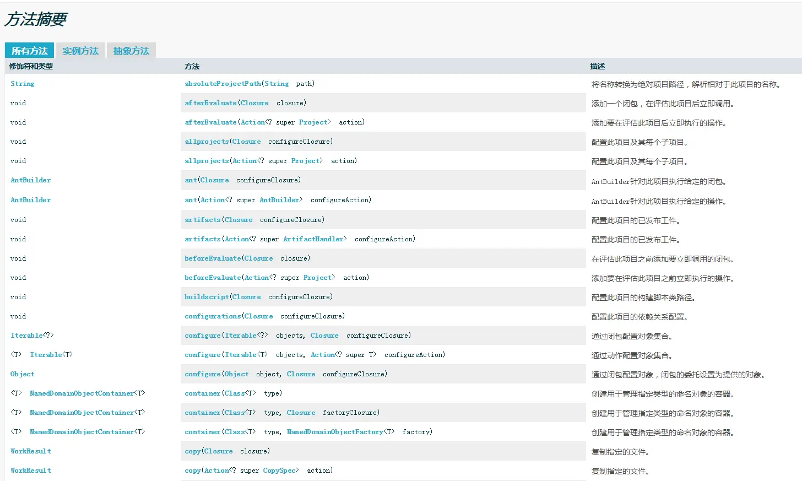Open Action link in allprojects row
Viewport: 802px width, 481px height.
click(x=245, y=161)
